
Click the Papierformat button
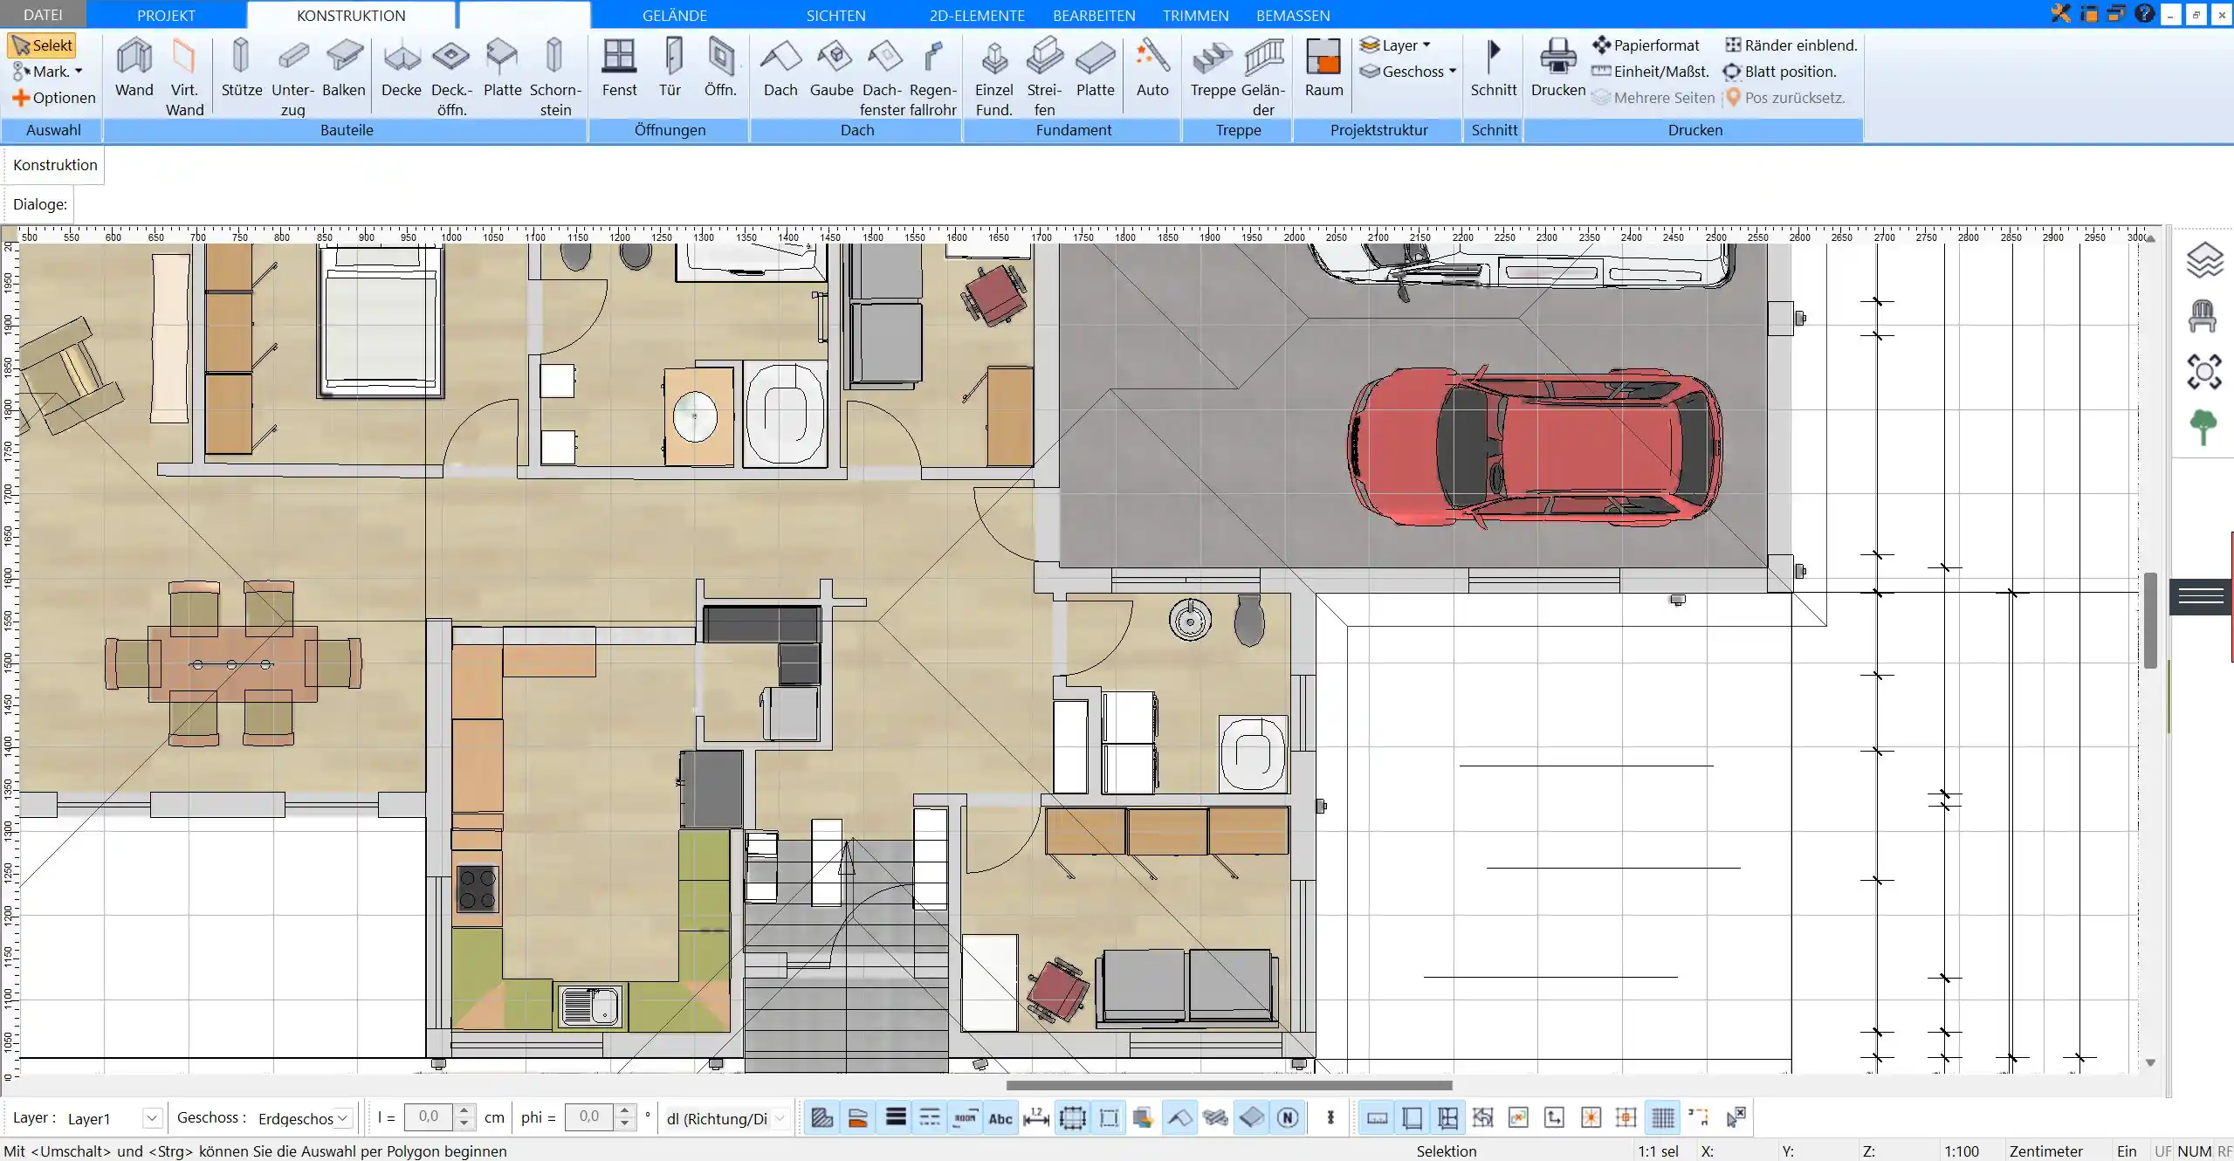1646,45
